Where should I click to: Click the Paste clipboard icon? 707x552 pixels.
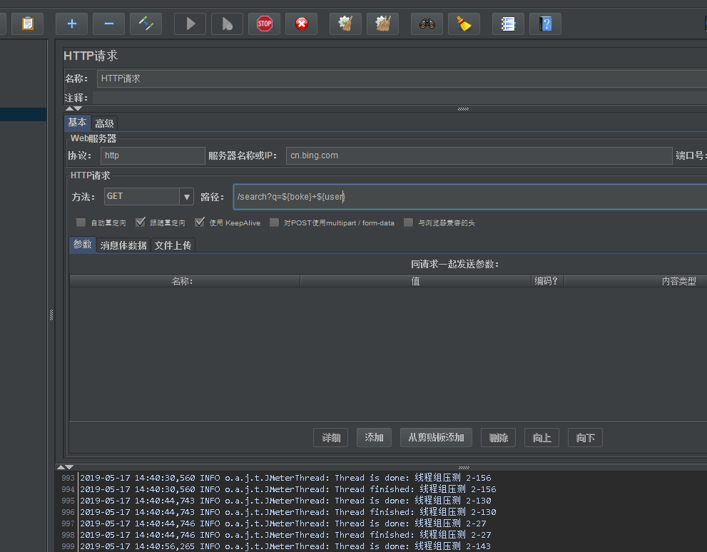27,24
